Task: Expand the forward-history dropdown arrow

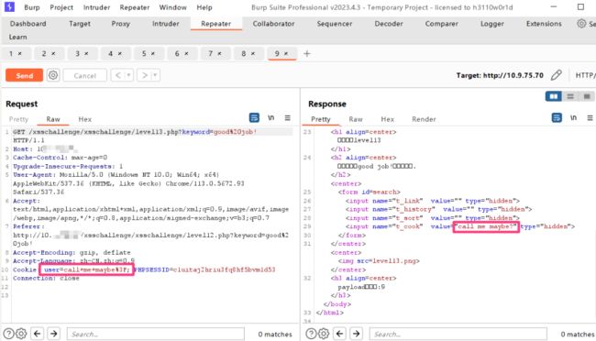Action: click(155, 75)
